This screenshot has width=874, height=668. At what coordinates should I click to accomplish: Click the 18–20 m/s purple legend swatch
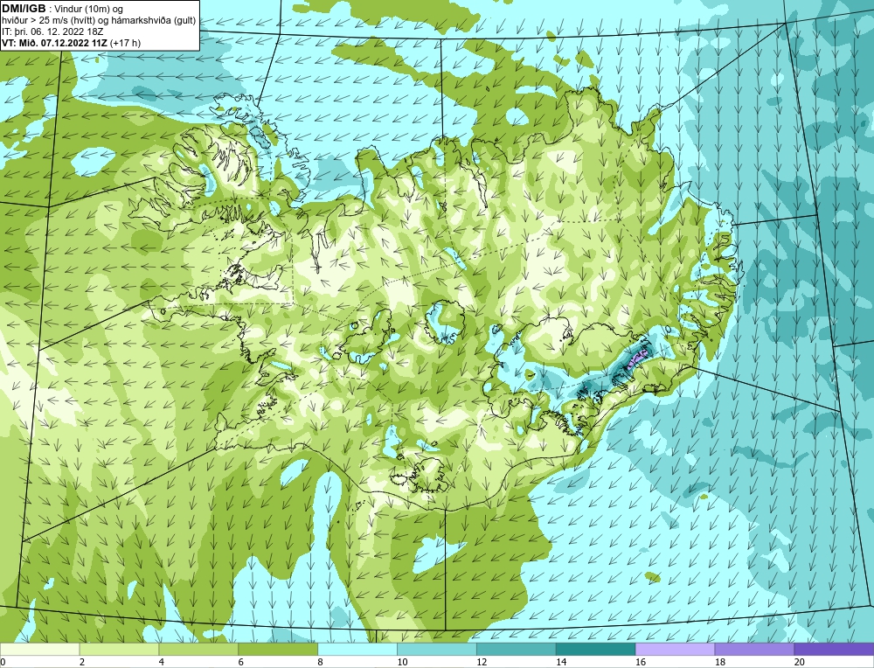[754, 650]
